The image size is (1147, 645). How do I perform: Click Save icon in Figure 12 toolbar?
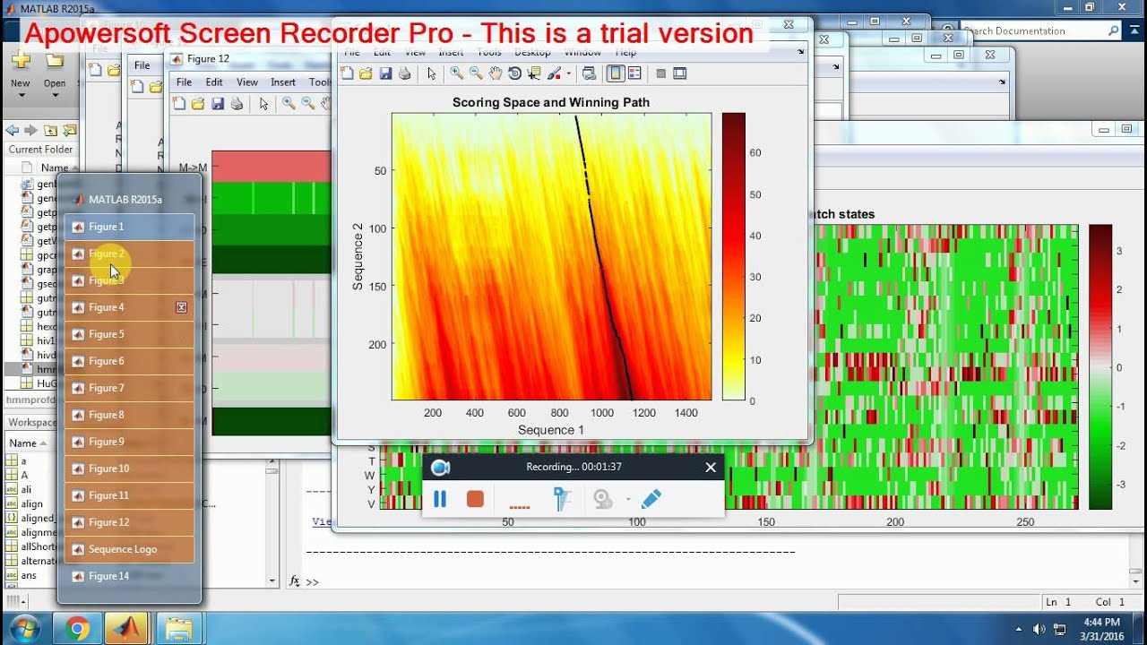[x=217, y=104]
